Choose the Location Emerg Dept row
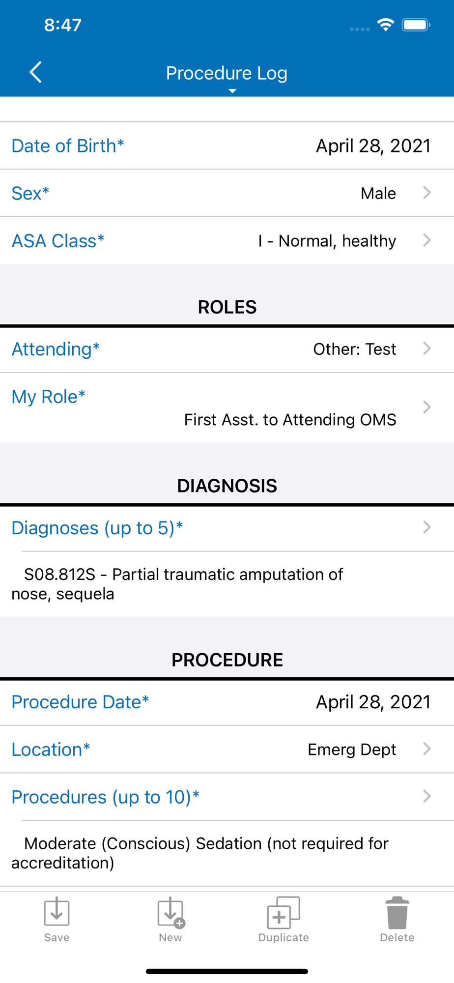 (227, 749)
